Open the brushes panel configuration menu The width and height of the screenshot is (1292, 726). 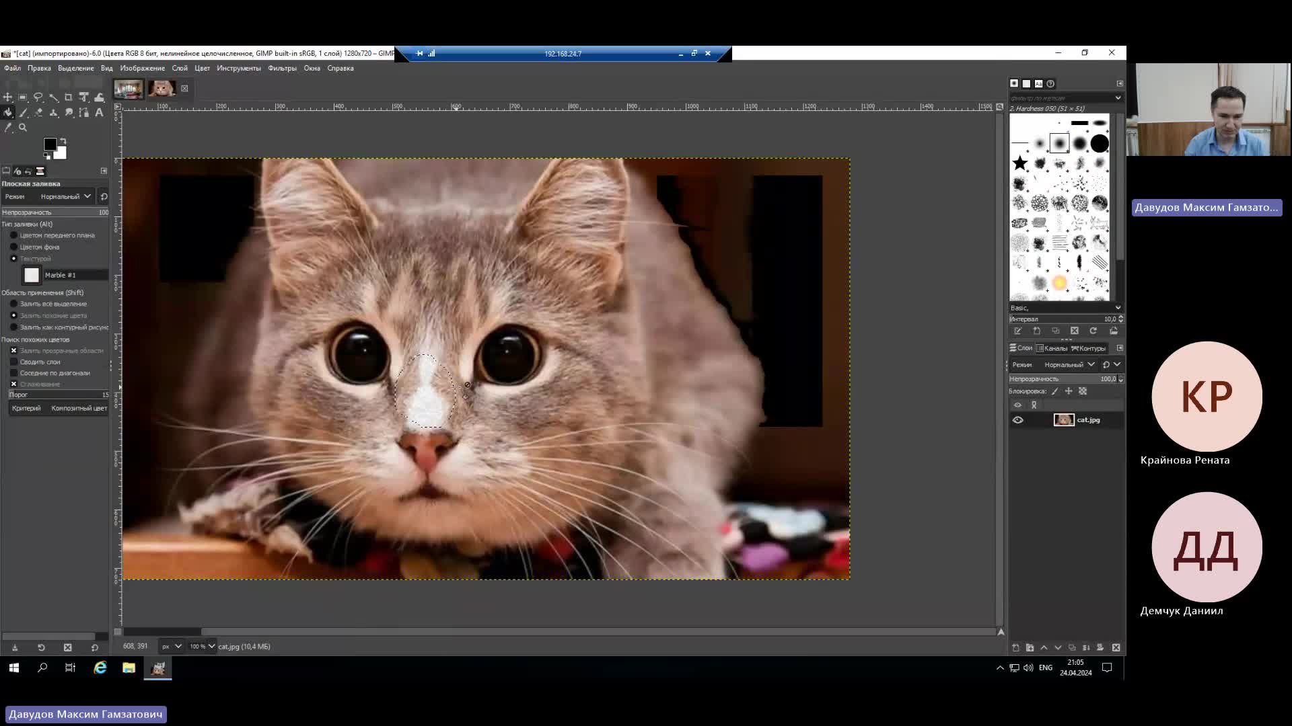coord(1120,83)
